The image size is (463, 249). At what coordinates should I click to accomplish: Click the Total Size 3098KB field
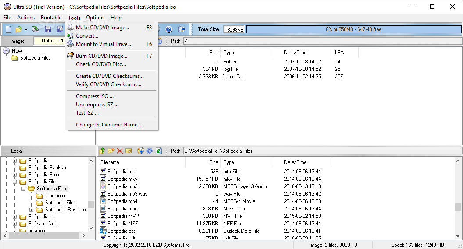point(234,29)
